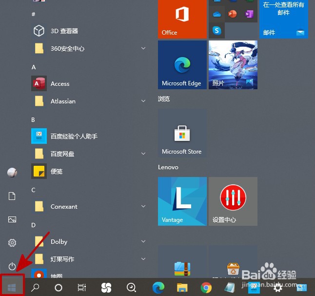Screen dimensions: 315x296
Task: Click the # section header
Action: pos(33,14)
